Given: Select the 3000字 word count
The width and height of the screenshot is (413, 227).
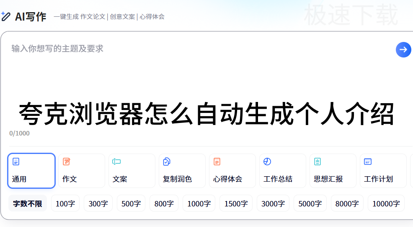Looking at the screenshot, I should pyautogui.click(x=273, y=203).
